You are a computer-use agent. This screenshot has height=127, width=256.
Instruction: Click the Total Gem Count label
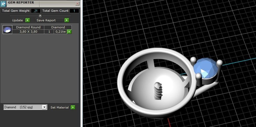[x=56, y=11]
